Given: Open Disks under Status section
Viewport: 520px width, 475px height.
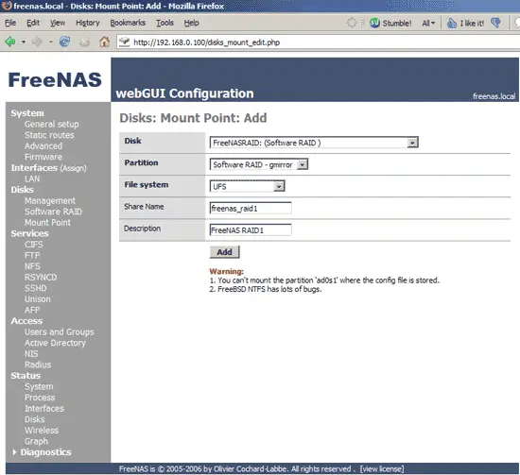Looking at the screenshot, I should click(34, 419).
